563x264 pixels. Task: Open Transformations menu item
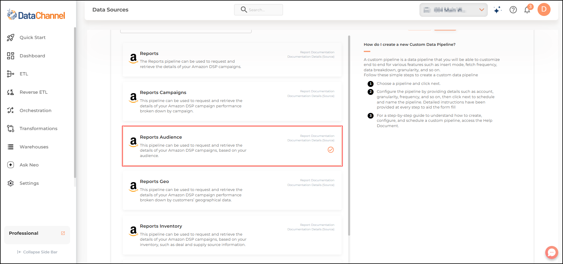tap(38, 129)
